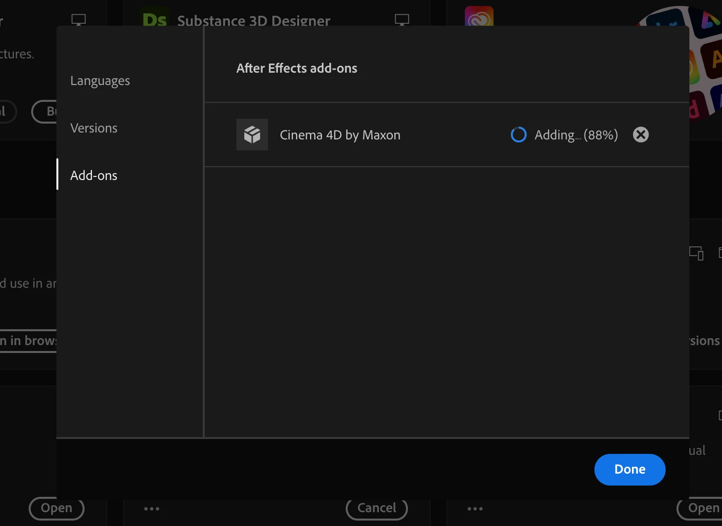The width and height of the screenshot is (722, 526).
Task: Click the desktop monitor icon at top left
Action: click(79, 20)
